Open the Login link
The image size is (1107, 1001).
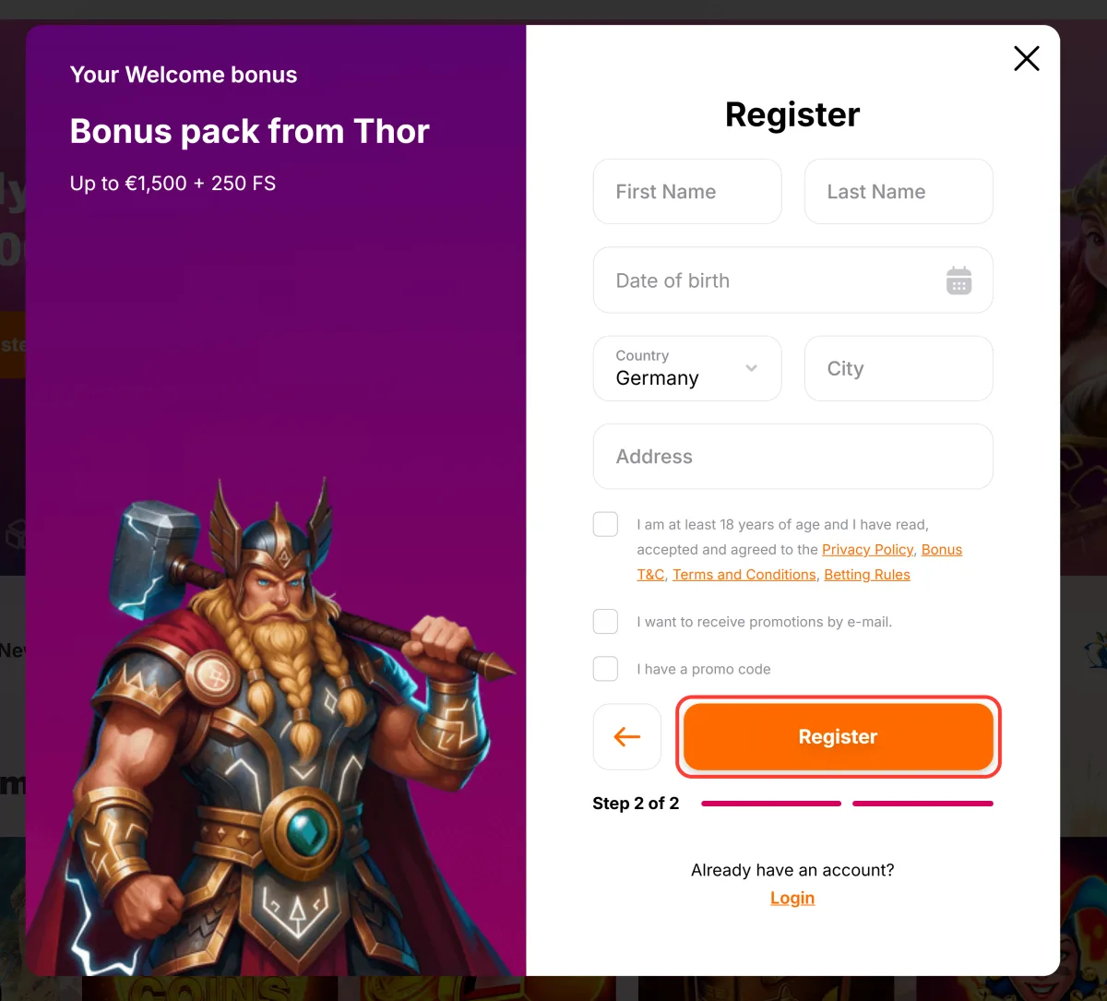[x=792, y=898]
